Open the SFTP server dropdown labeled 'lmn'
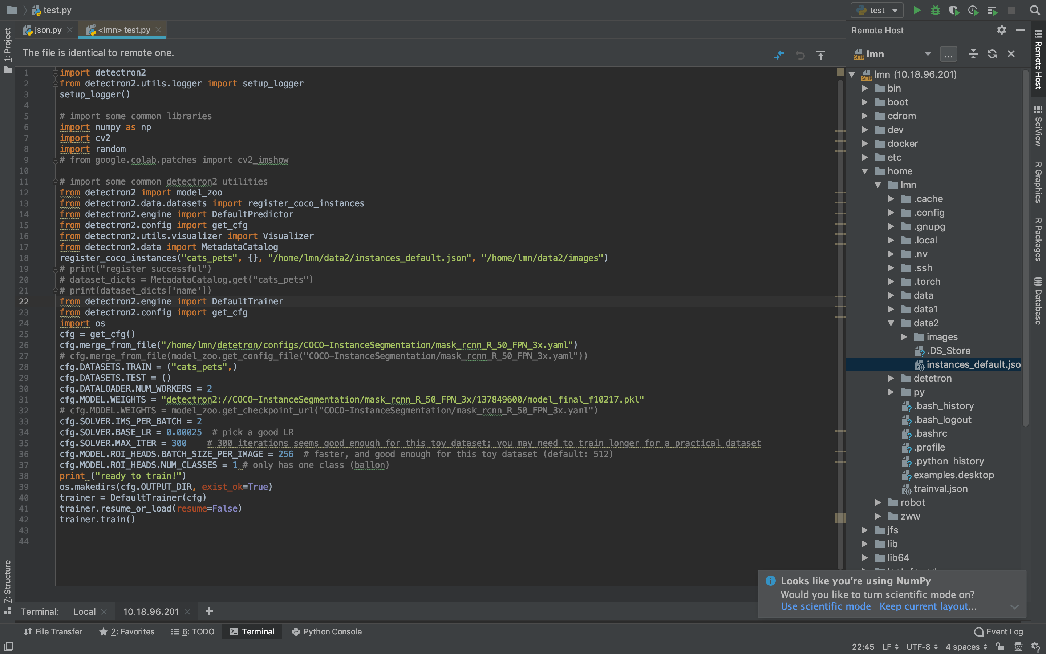Viewport: 1046px width, 654px height. point(891,54)
